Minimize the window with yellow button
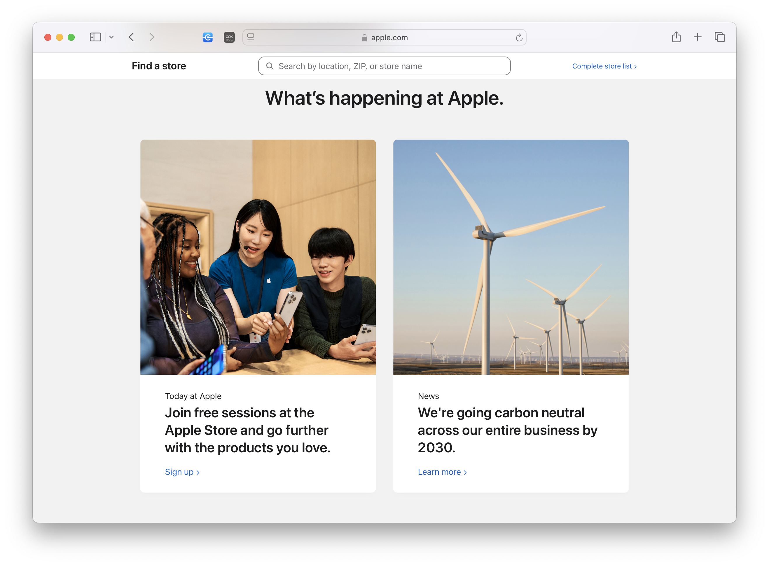 [60, 37]
